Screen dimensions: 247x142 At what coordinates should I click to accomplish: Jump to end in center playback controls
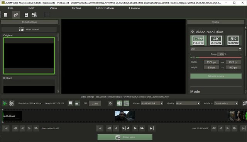(x=152, y=128)
